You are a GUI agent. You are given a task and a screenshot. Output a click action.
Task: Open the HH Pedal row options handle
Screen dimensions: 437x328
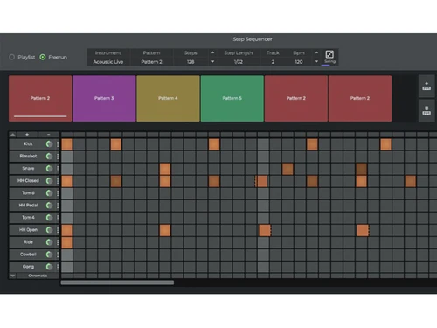pyautogui.click(x=58, y=206)
